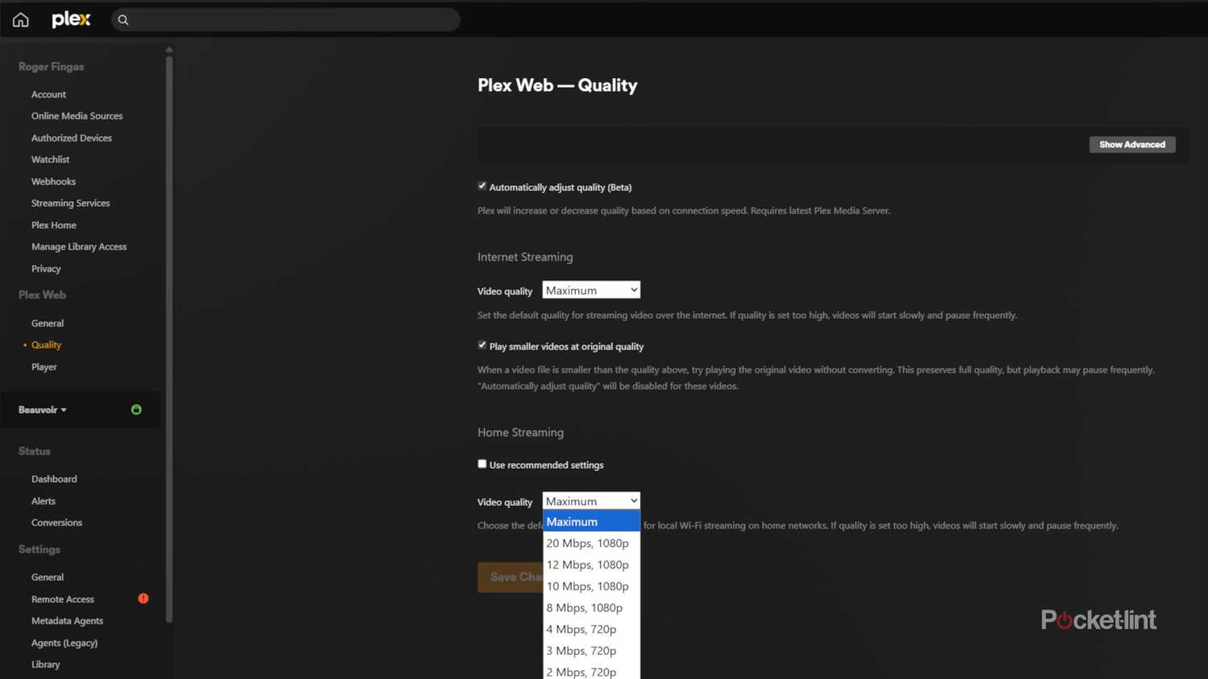The height and width of the screenshot is (679, 1208).
Task: Open Conversions under Status
Action: [56, 522]
